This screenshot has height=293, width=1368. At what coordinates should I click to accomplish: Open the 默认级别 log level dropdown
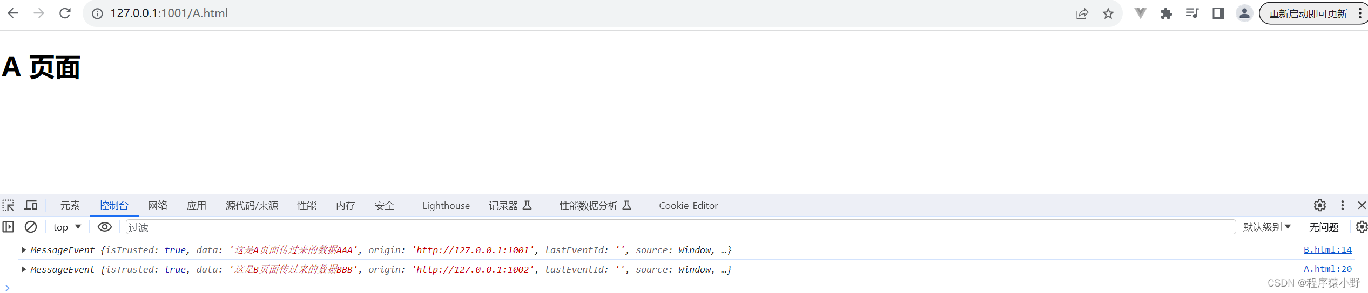(x=1266, y=227)
